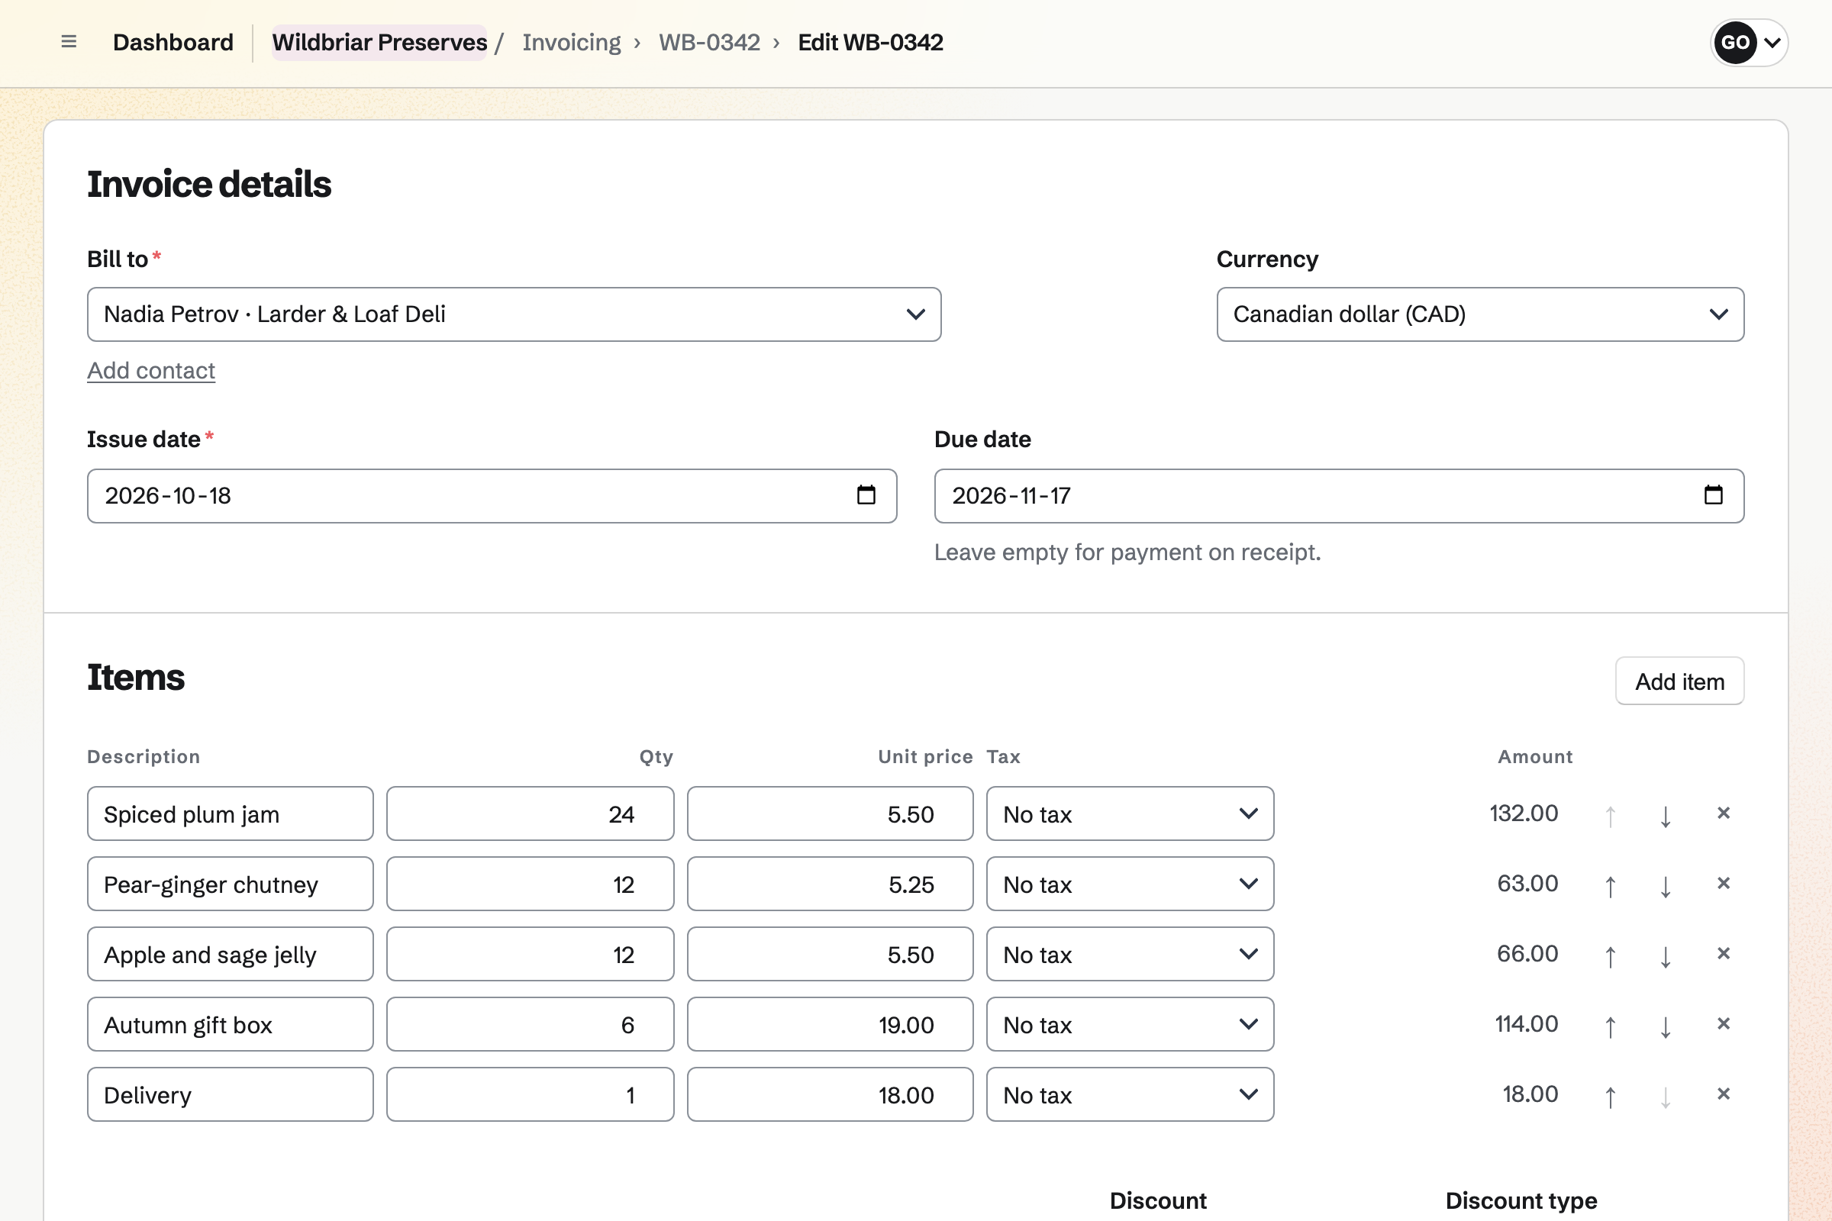Open the GO user account menu
The height and width of the screenshot is (1221, 1832).
[x=1749, y=42]
